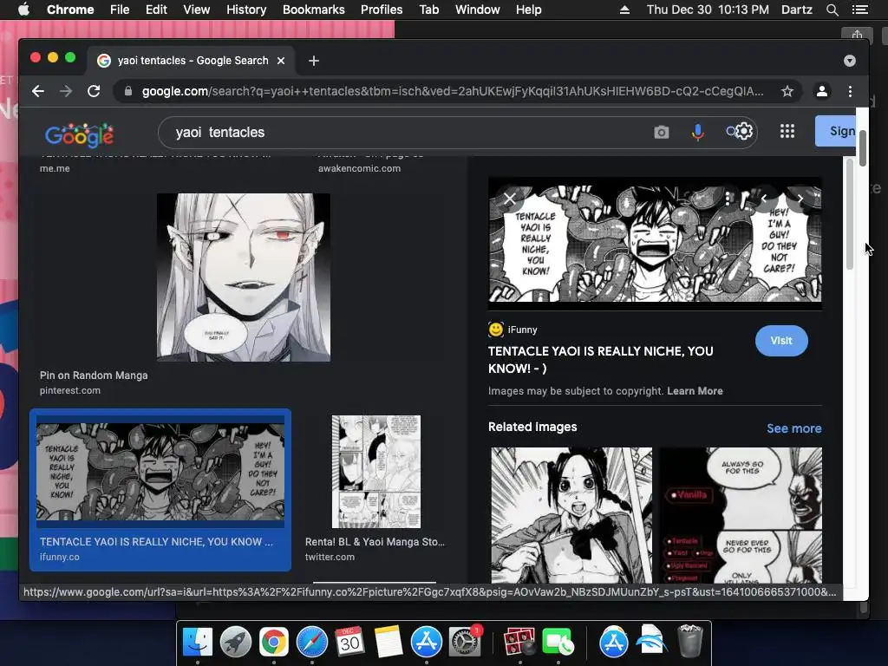The width and height of the screenshot is (888, 666).
Task: Open Google quick settings gear
Action: tap(744, 132)
